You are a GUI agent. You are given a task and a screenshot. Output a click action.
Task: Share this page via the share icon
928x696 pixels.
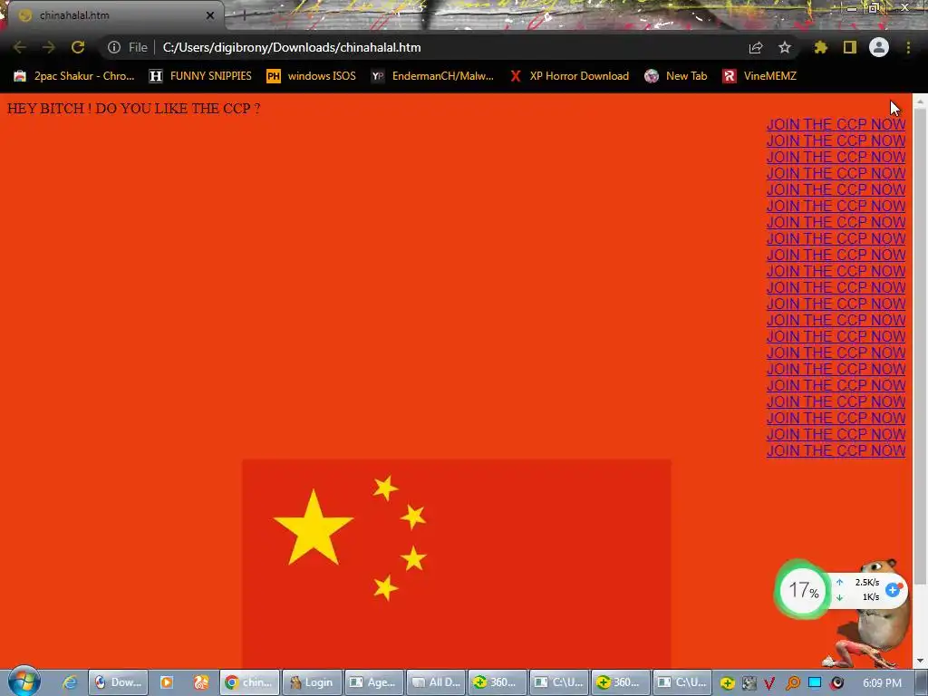tap(756, 47)
